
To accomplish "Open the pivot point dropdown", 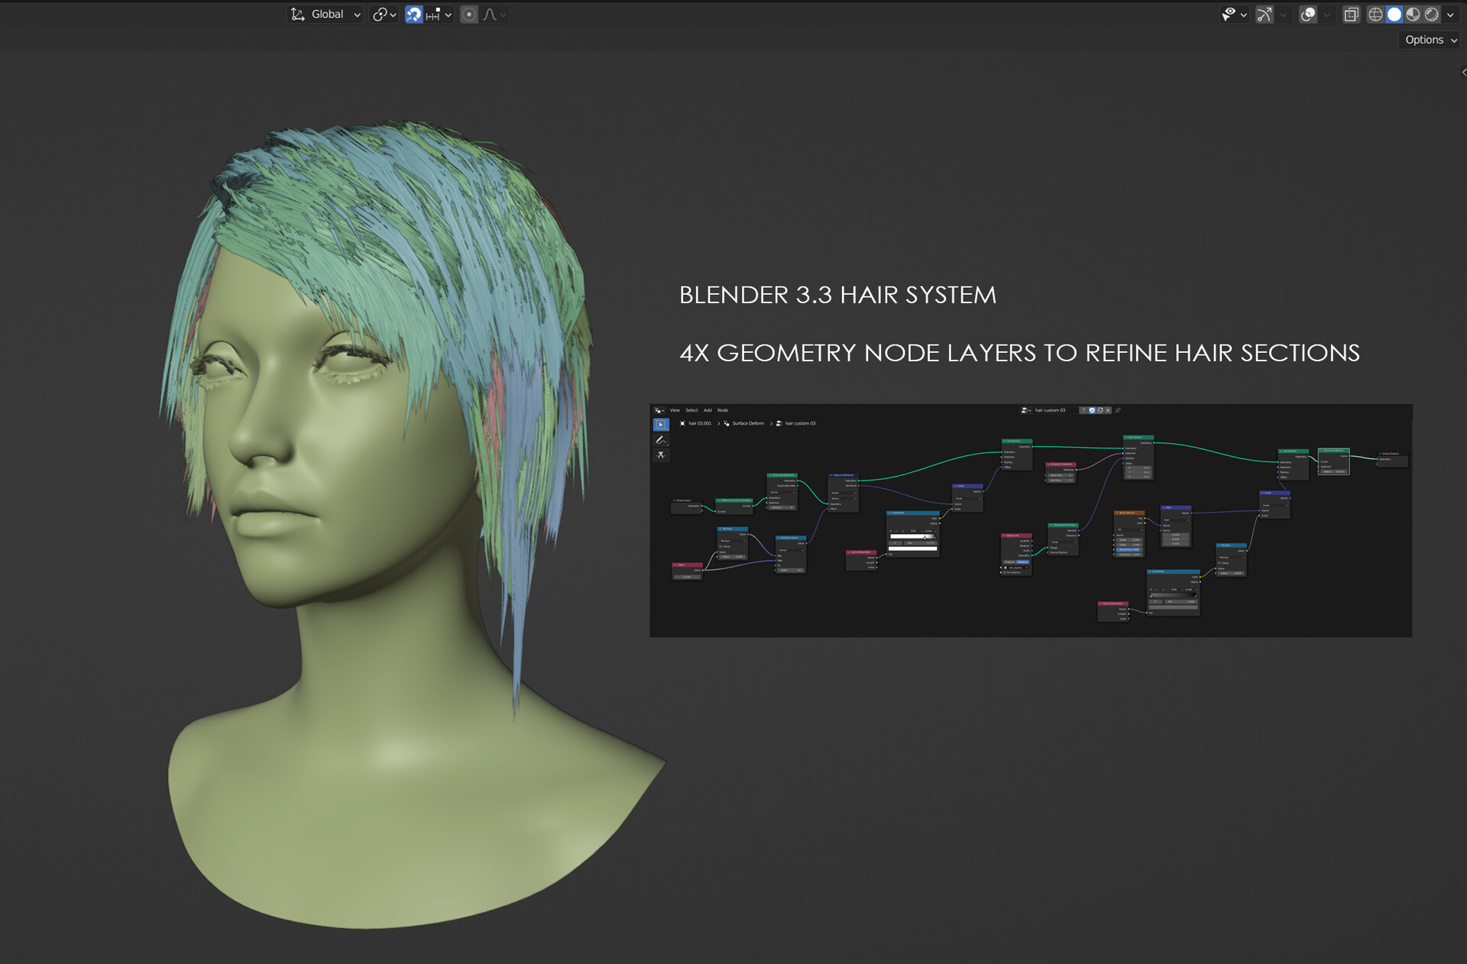I will [x=384, y=14].
